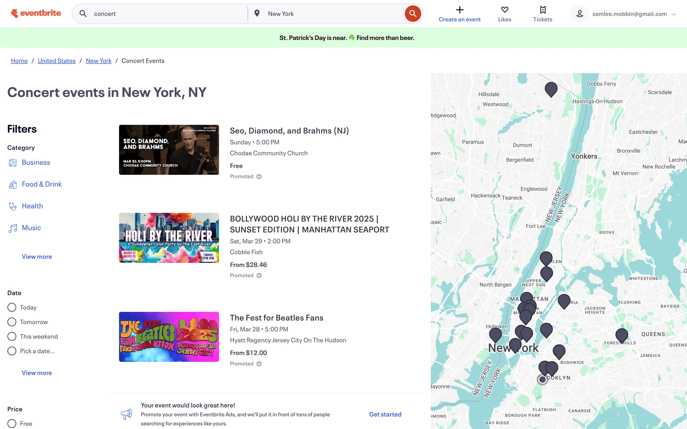This screenshot has width=687, height=429.
Task: Click the orange search button
Action: coord(413,14)
